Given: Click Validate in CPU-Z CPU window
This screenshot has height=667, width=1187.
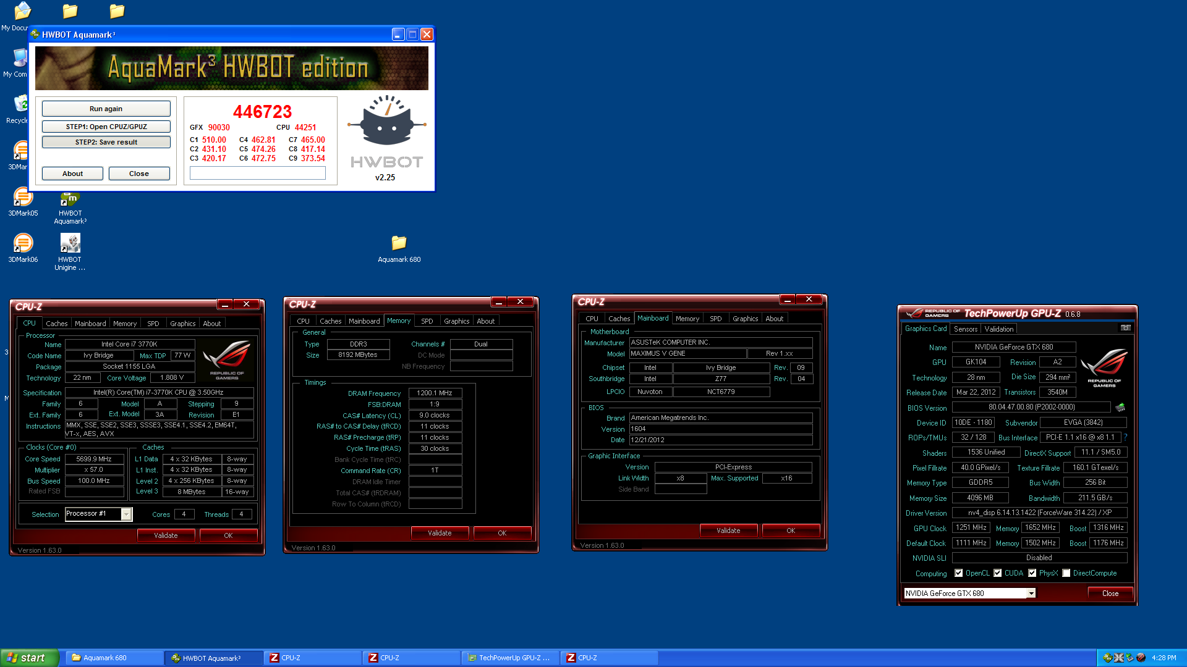Looking at the screenshot, I should [166, 535].
